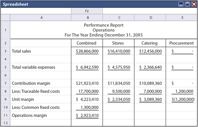The image size is (198, 127).
Task: Select row 3 header
Action: tap(5, 51)
